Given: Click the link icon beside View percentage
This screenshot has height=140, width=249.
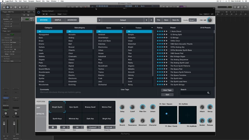Looking at the screenshot, I should tap(212, 14).
